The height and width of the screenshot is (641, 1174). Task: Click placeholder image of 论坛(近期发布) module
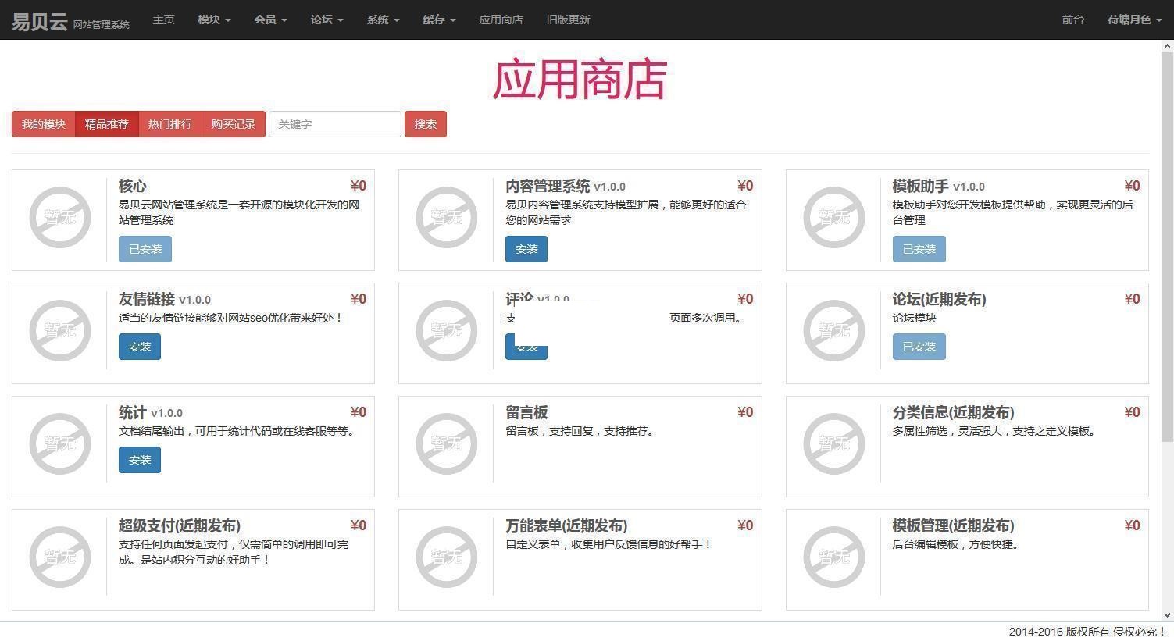834,331
